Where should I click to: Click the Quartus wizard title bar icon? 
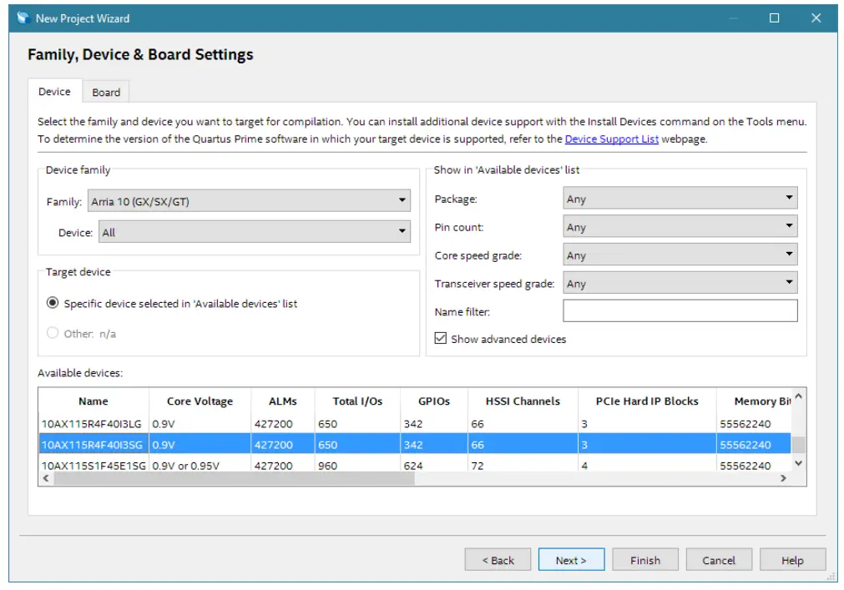click(x=23, y=18)
